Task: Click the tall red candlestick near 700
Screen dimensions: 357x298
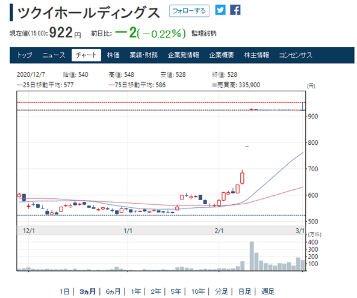Action: pyautogui.click(x=242, y=178)
